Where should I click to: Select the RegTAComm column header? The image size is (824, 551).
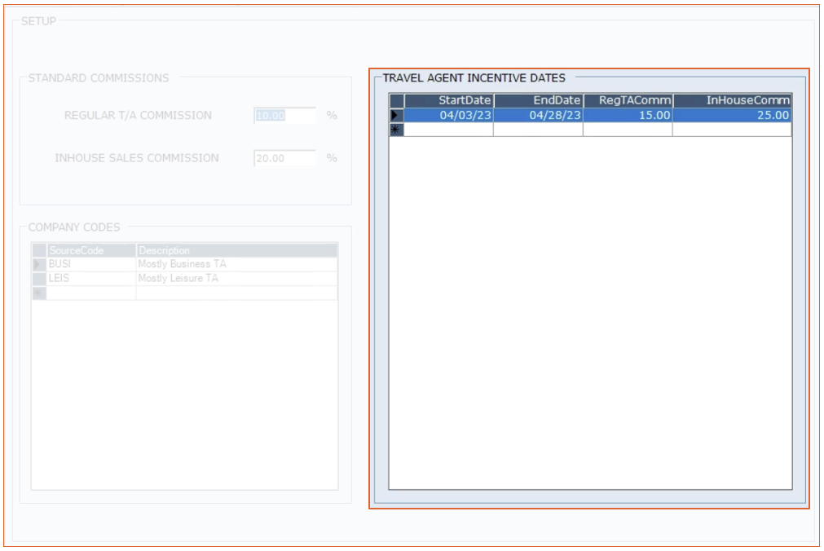click(x=628, y=100)
